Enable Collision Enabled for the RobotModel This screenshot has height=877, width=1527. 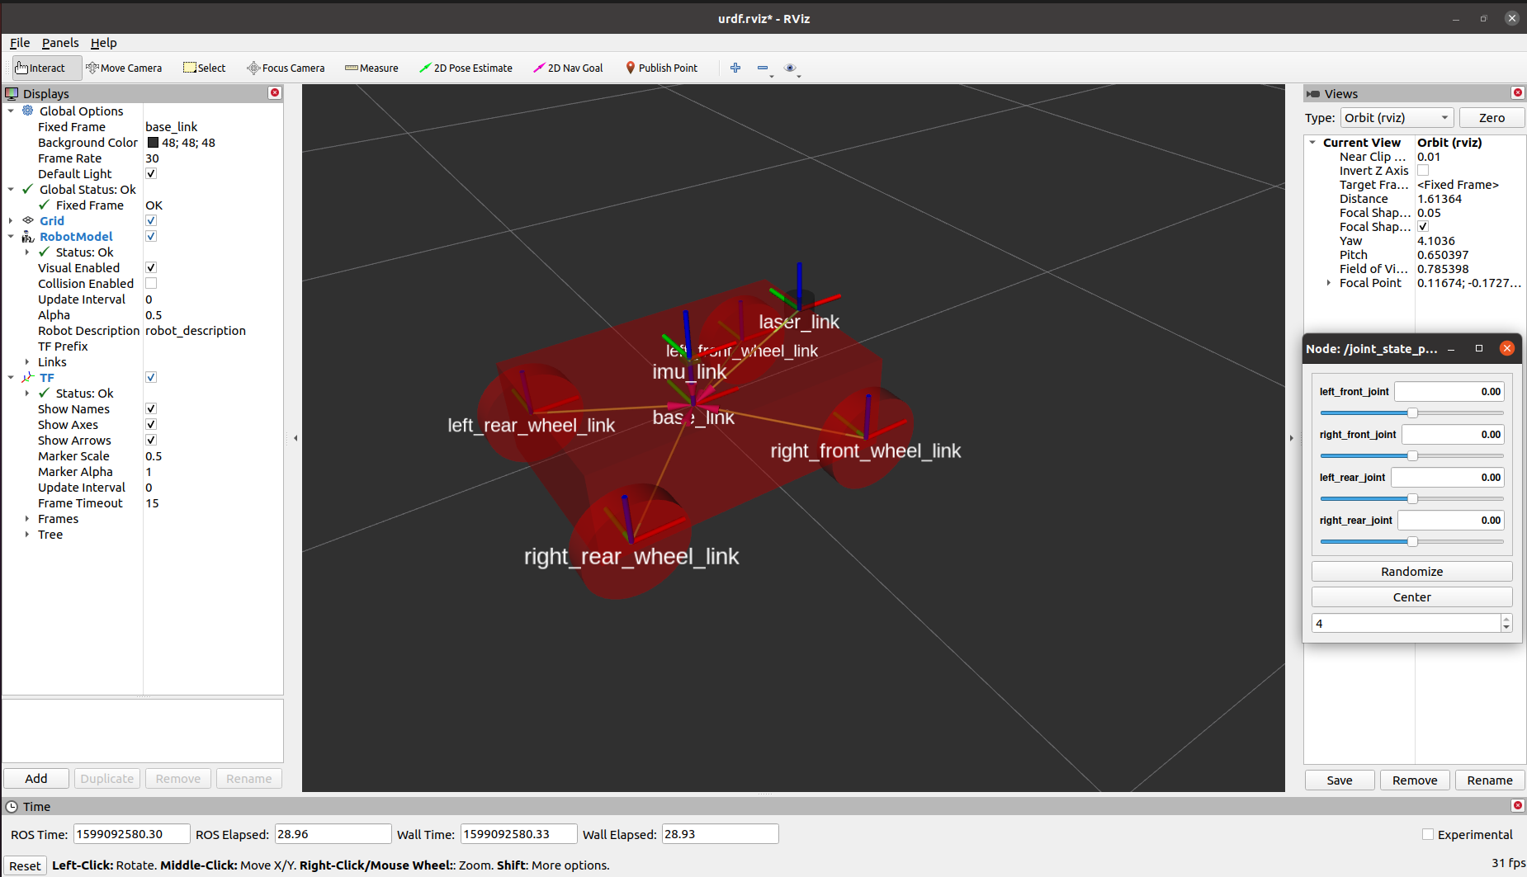pyautogui.click(x=151, y=283)
